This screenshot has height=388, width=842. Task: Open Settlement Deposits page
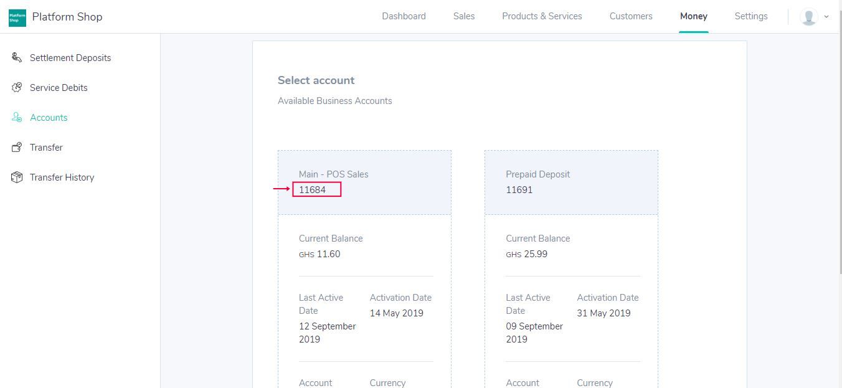(x=70, y=58)
